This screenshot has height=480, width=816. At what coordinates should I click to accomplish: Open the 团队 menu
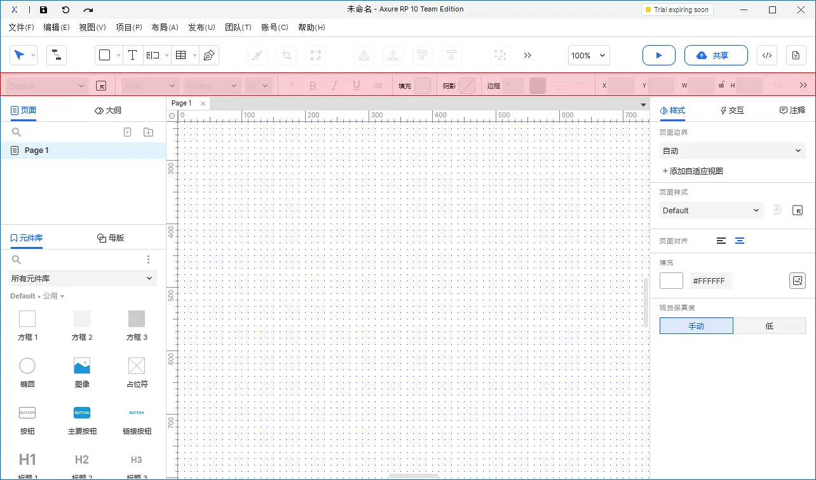point(239,27)
